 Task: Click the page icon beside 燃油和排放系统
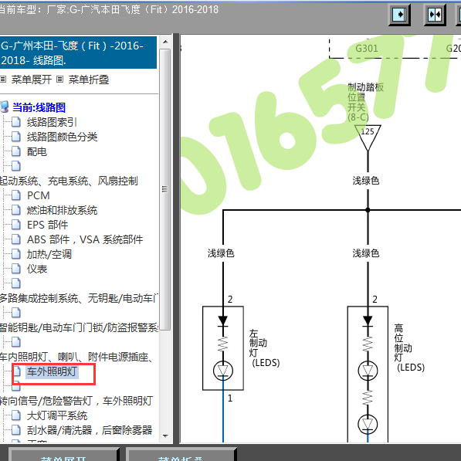(x=16, y=210)
